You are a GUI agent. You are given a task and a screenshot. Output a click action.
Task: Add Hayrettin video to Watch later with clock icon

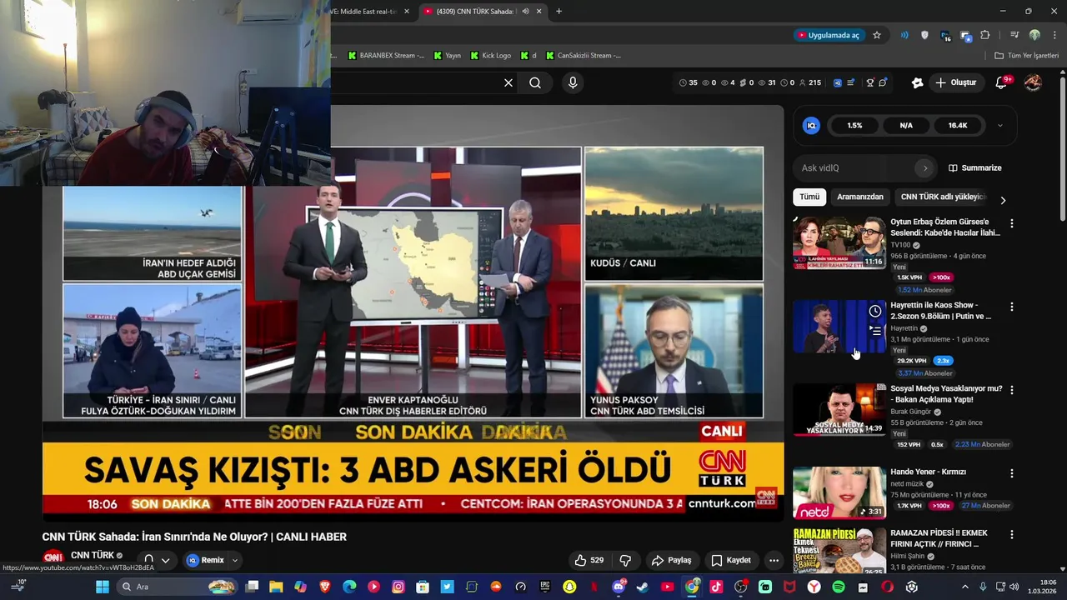coord(875,311)
